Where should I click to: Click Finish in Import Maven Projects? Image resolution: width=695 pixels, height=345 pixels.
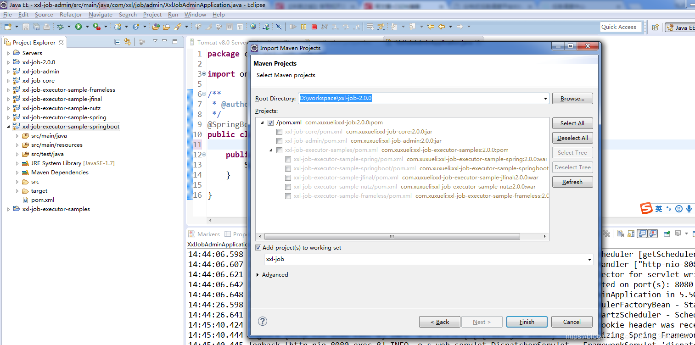527,322
